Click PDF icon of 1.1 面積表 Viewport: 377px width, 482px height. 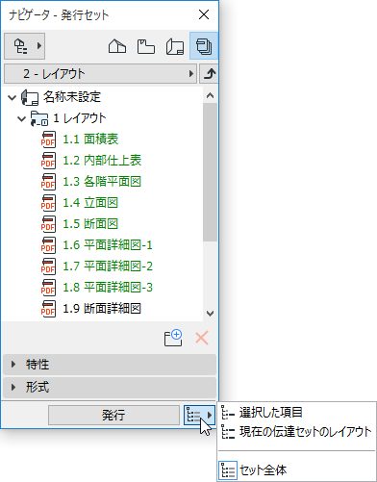(x=48, y=140)
